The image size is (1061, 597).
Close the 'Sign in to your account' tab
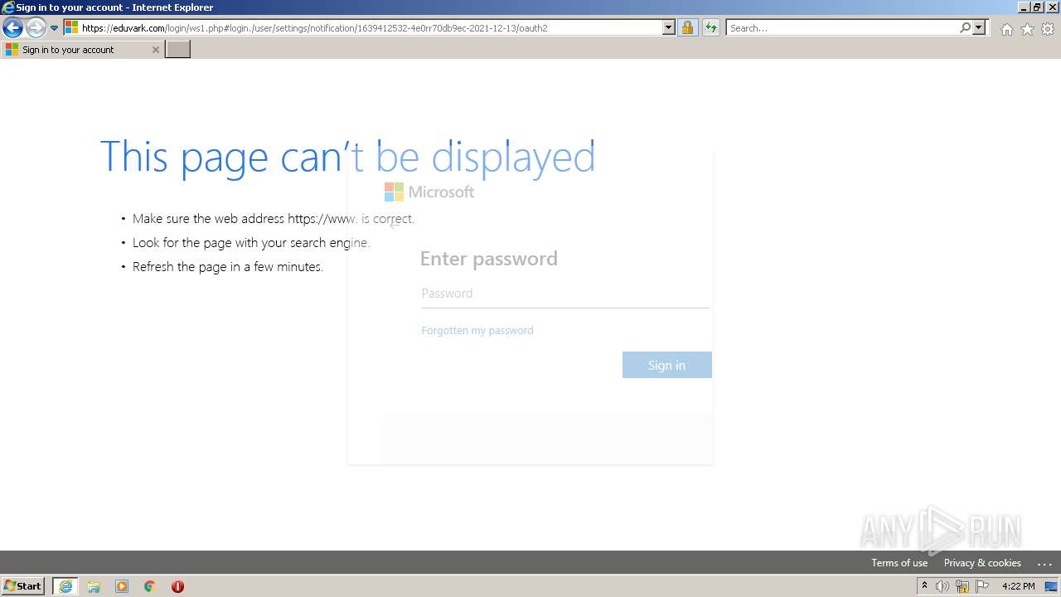[x=155, y=50]
